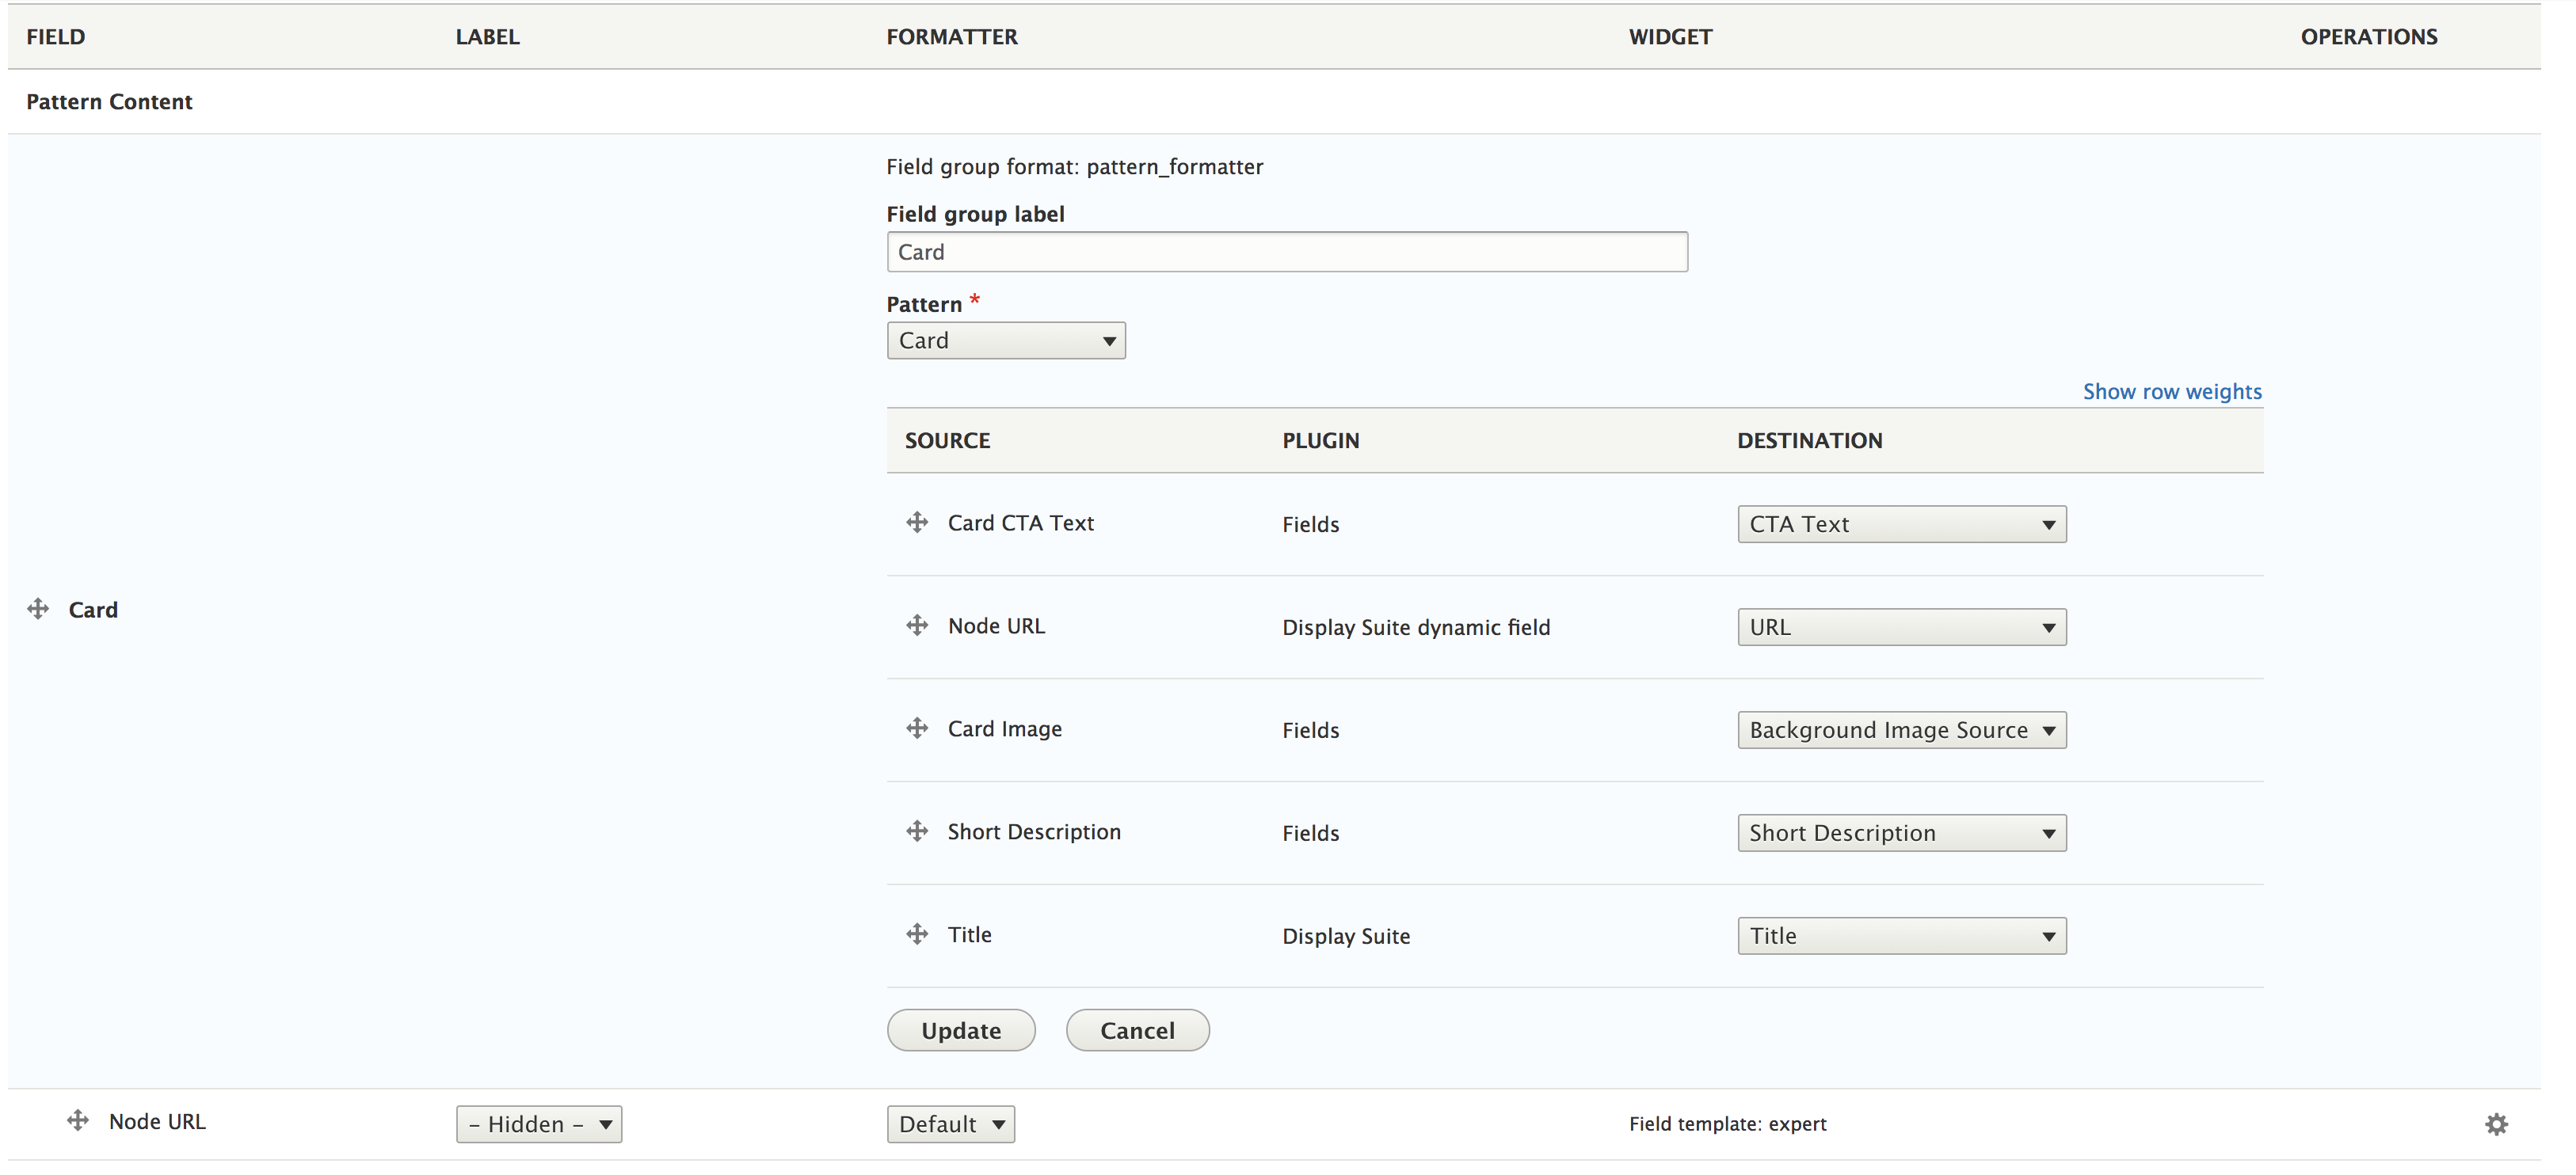
Task: Click drag handle beside Node URL source row
Action: click(916, 625)
